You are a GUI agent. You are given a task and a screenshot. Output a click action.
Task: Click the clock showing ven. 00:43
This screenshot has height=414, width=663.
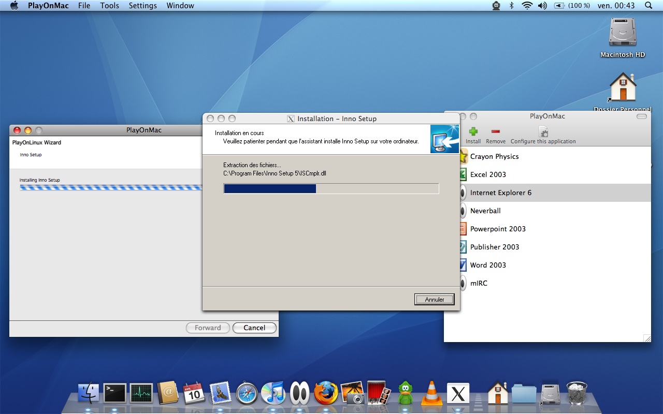point(616,6)
